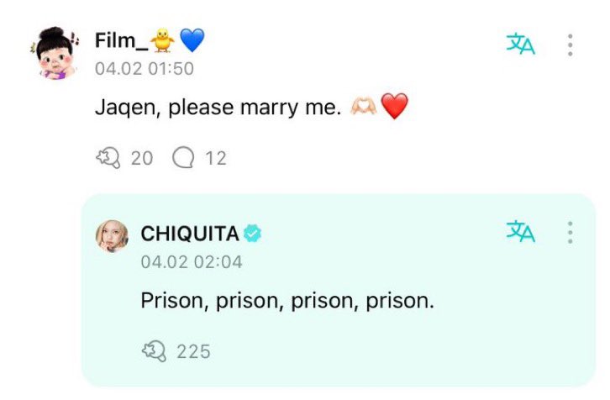
Task: Open the three-dot menu on CHIQUITA's reply
Action: tap(571, 233)
